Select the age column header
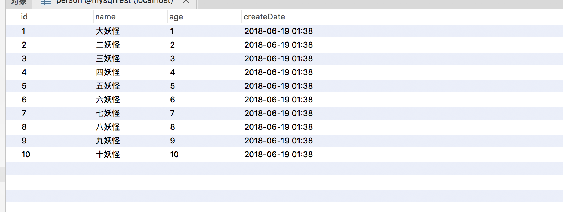Screen dimensions: 563x212 (x=177, y=17)
